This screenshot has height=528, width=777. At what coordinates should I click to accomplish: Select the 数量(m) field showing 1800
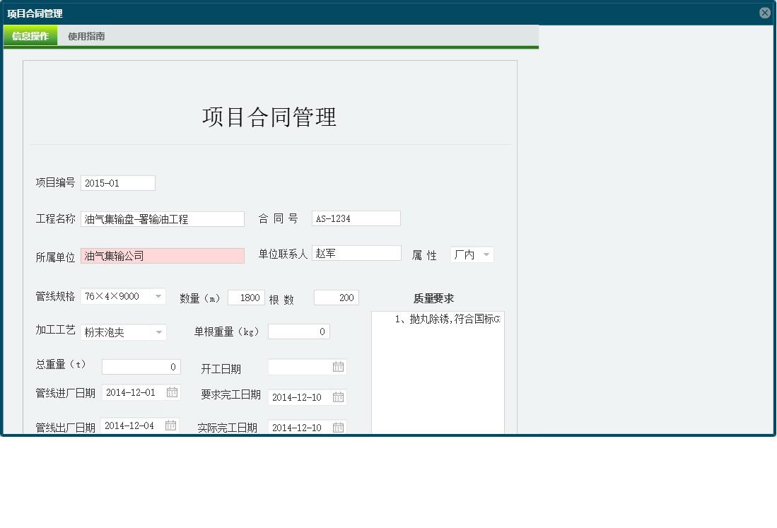246,297
